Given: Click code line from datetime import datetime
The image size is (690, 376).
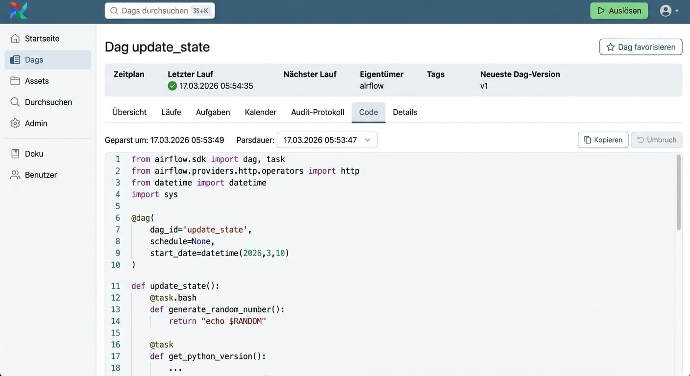Looking at the screenshot, I should (x=198, y=183).
